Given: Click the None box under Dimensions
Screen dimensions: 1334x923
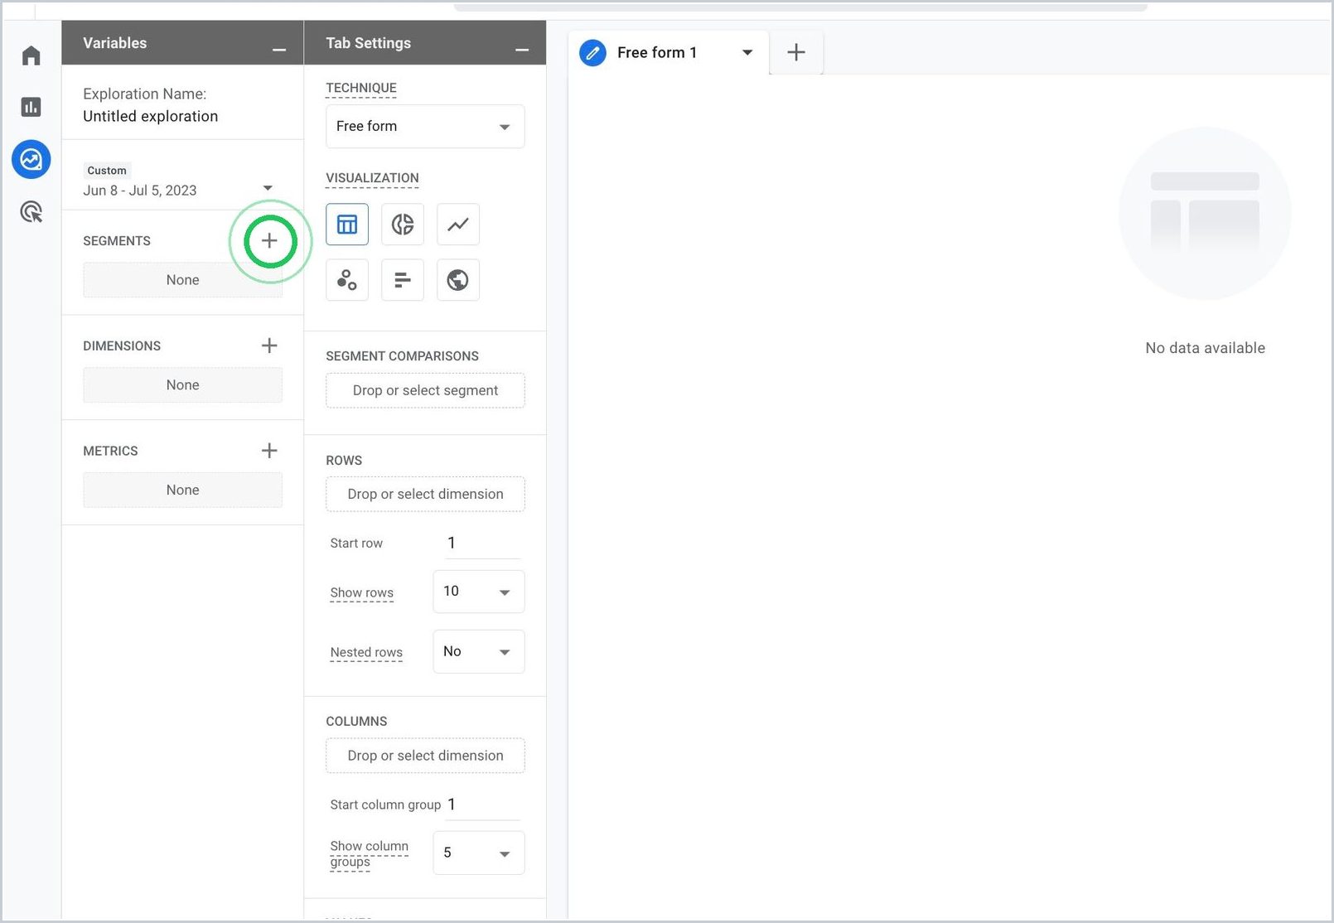Looking at the screenshot, I should click(182, 385).
